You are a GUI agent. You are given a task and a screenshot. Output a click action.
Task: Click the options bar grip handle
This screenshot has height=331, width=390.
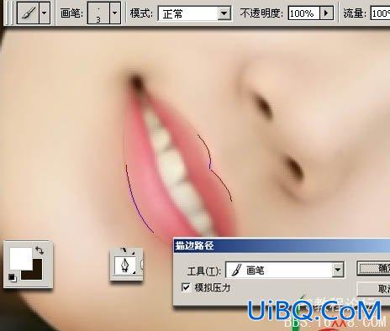pos(9,13)
